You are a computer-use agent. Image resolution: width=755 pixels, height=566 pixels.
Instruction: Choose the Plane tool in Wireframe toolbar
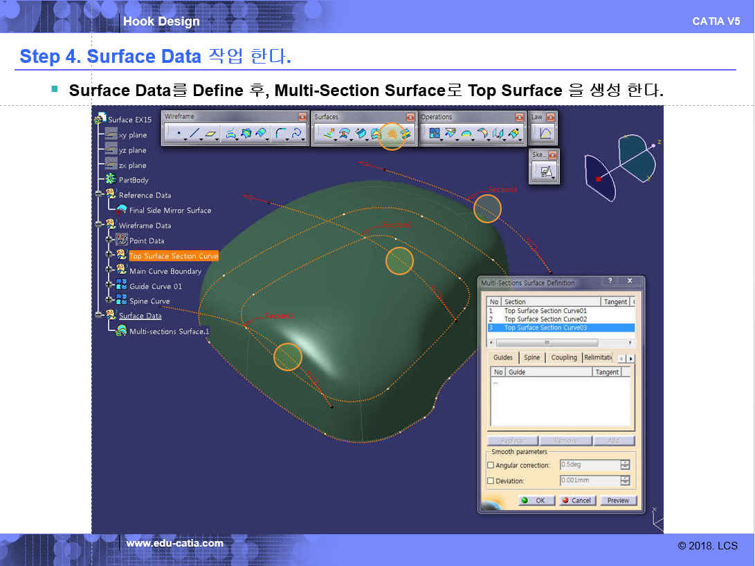pos(211,134)
